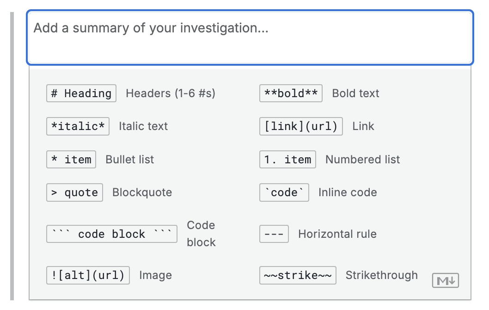Click the Markdown logo icon
This screenshot has width=489, height=310.
pyautogui.click(x=445, y=280)
